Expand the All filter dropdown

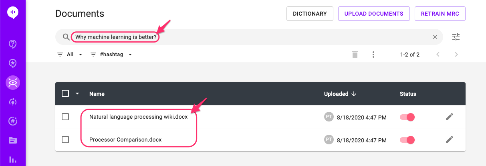70,55
